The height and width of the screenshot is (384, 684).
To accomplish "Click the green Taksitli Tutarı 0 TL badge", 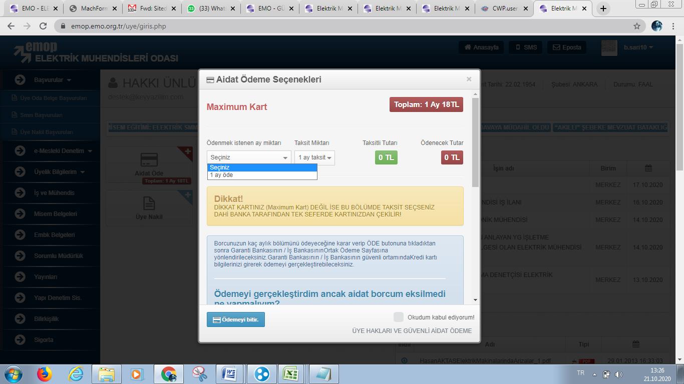I will point(386,157).
